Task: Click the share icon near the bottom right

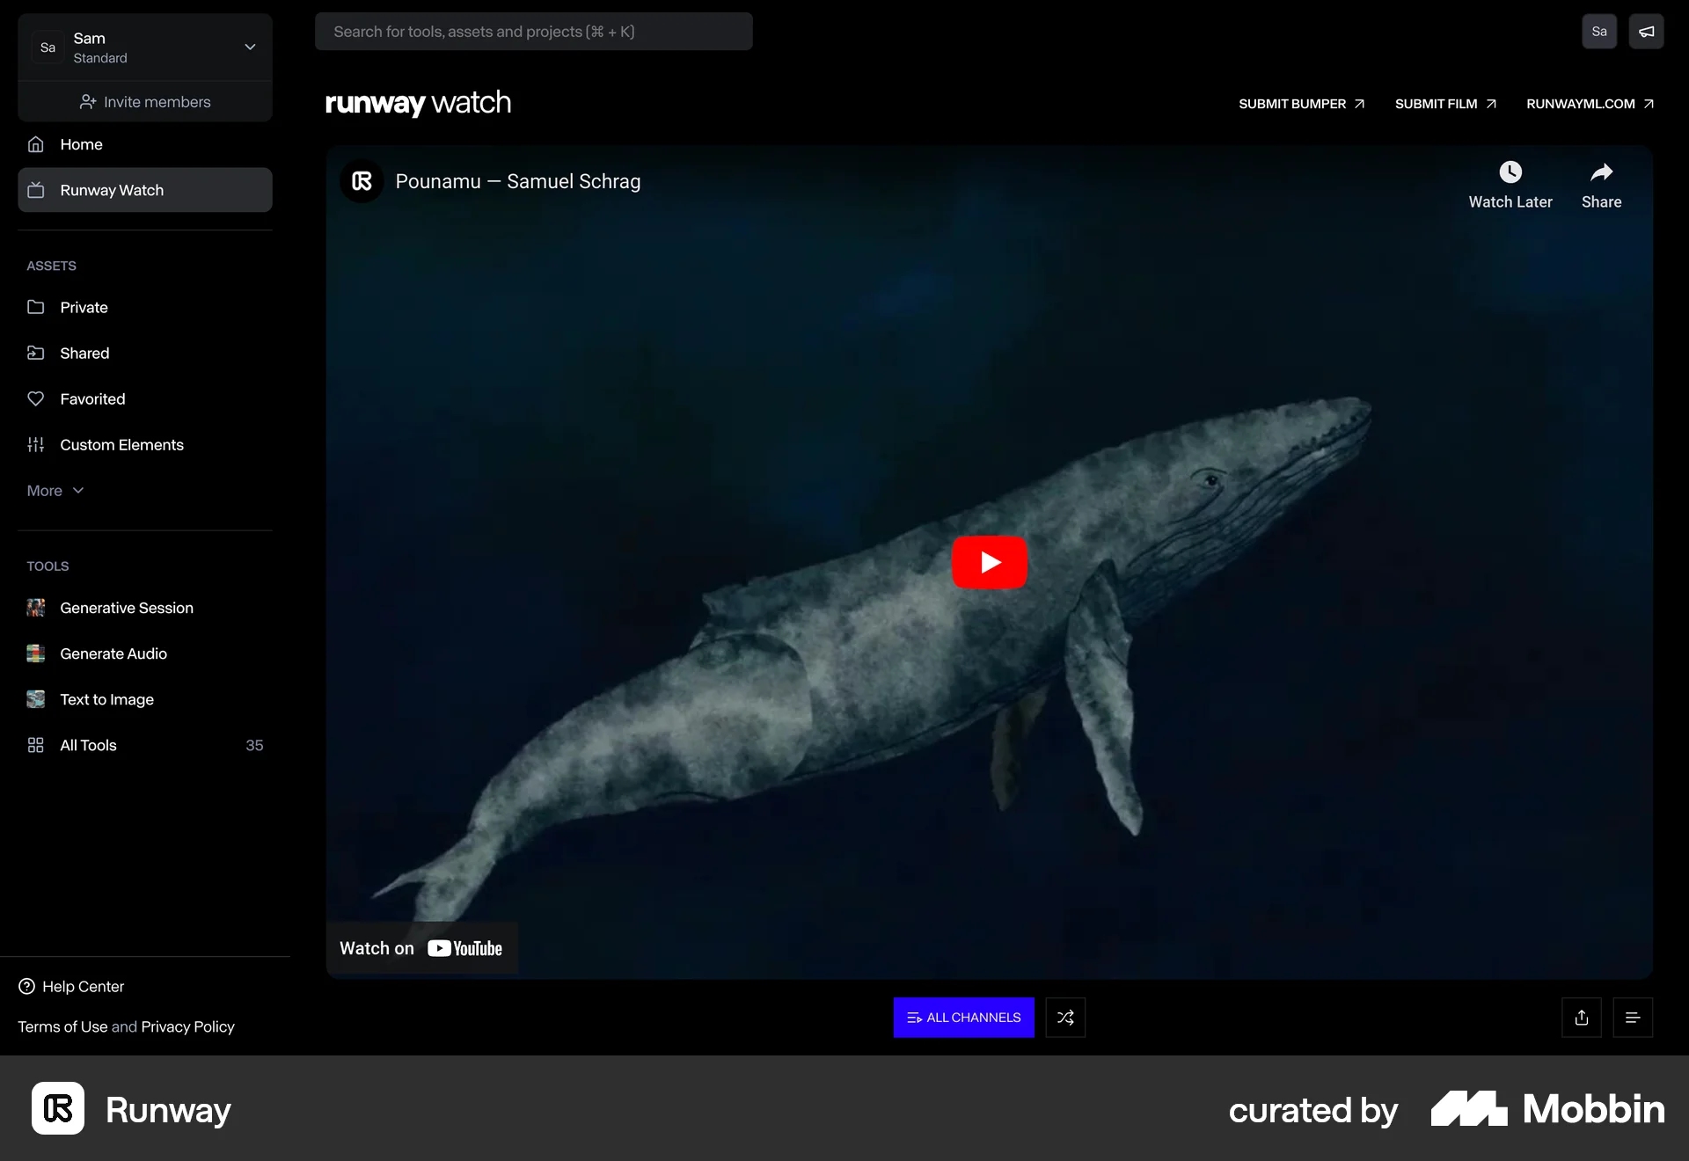Action: [1581, 1018]
